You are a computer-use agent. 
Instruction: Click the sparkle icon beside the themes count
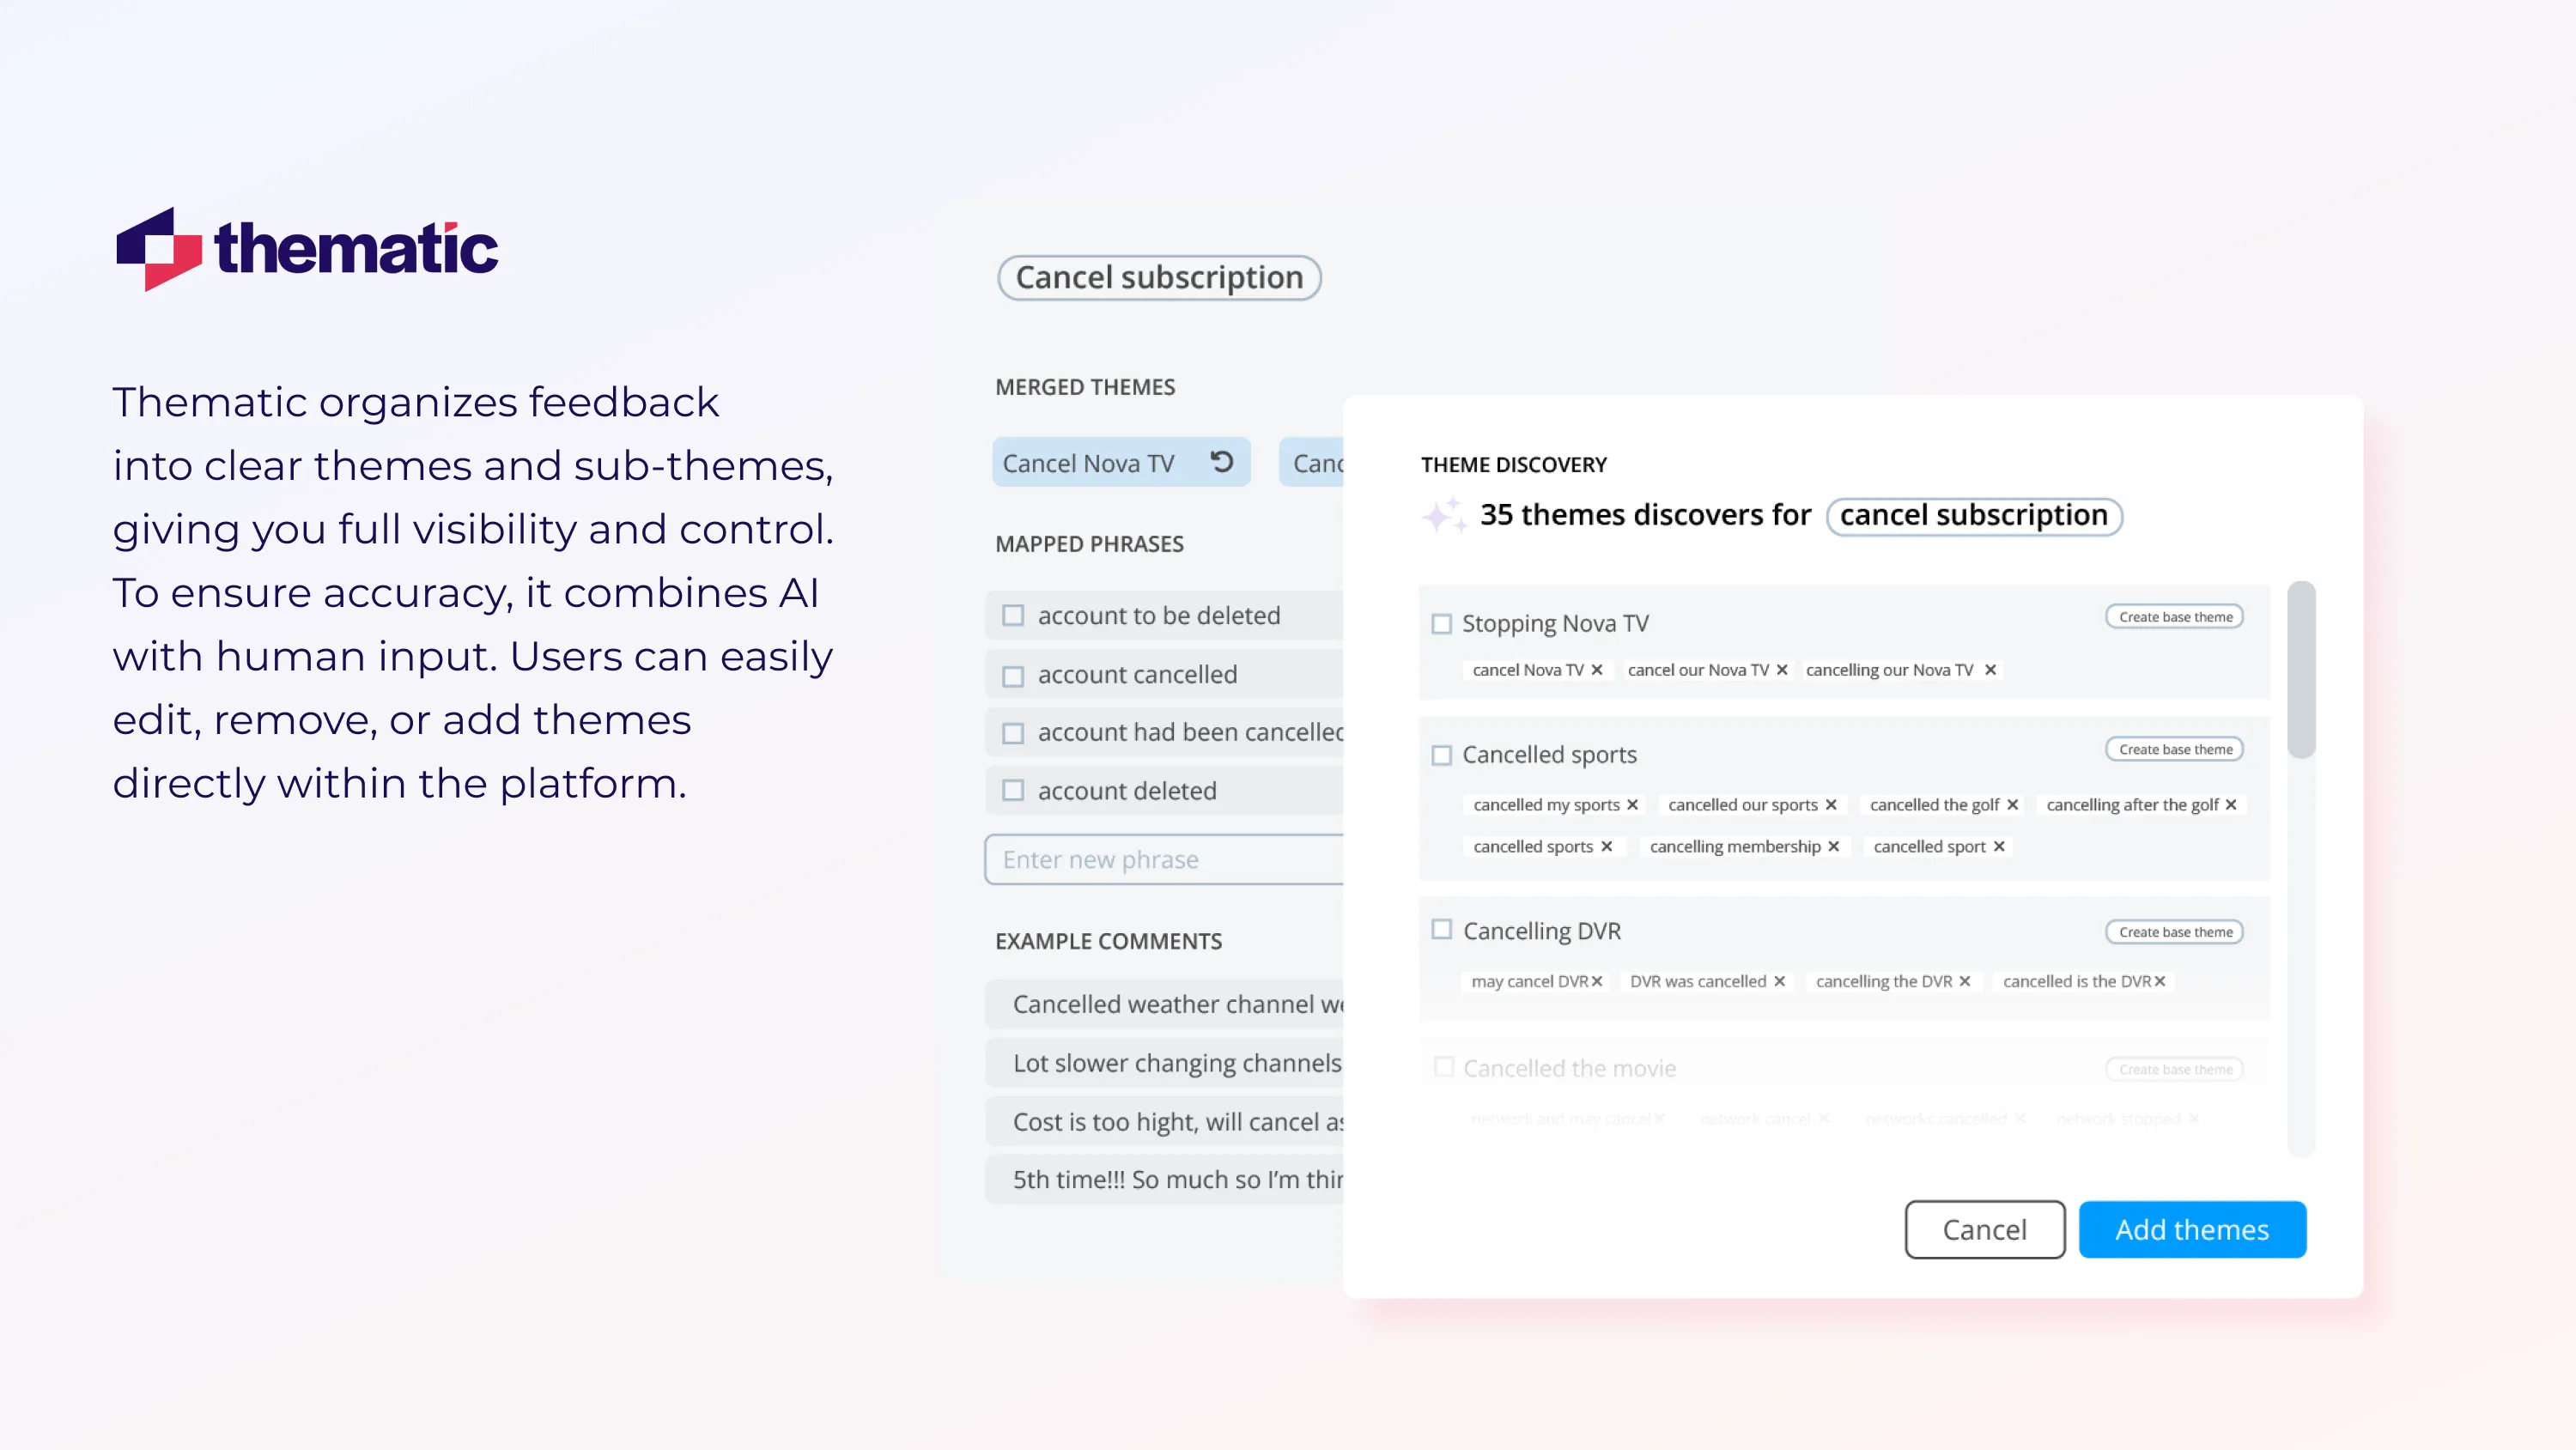click(1443, 515)
